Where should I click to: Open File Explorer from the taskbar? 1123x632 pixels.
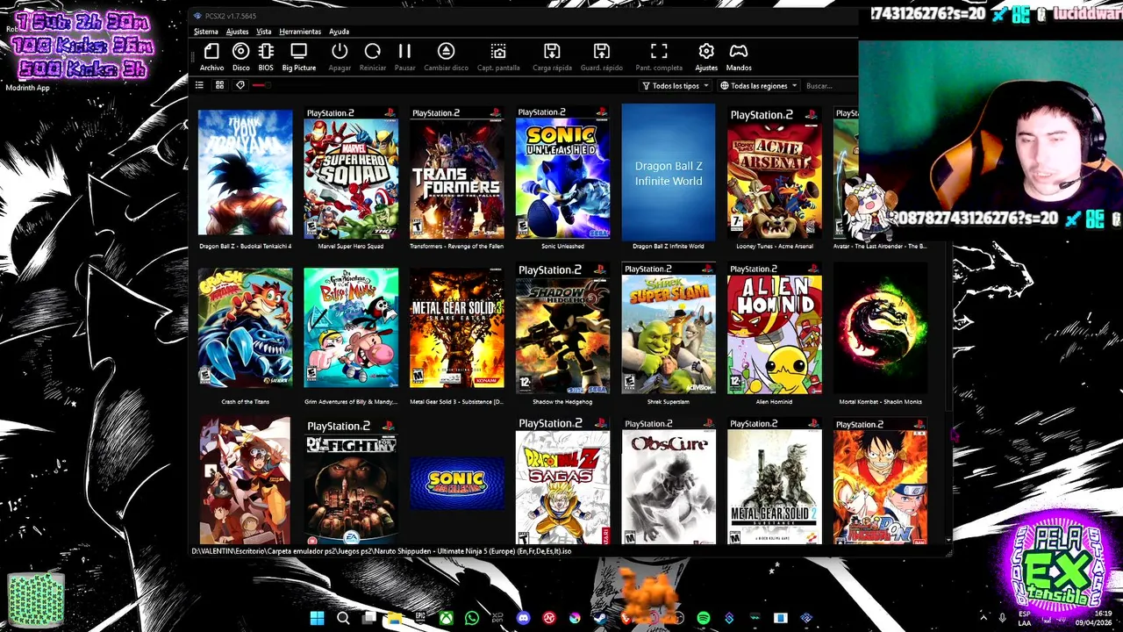[x=395, y=619]
